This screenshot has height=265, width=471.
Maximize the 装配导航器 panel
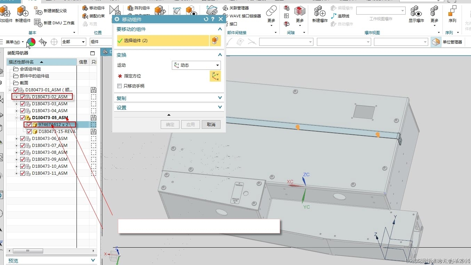pos(93,53)
